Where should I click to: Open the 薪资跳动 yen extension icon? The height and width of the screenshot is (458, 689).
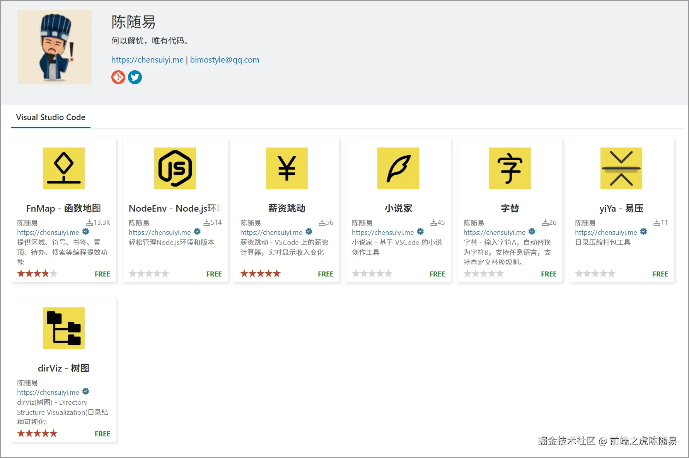pos(287,168)
